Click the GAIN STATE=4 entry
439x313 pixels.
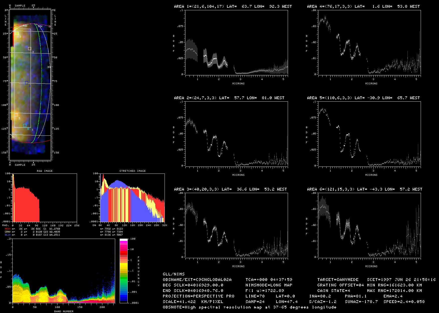(334, 291)
